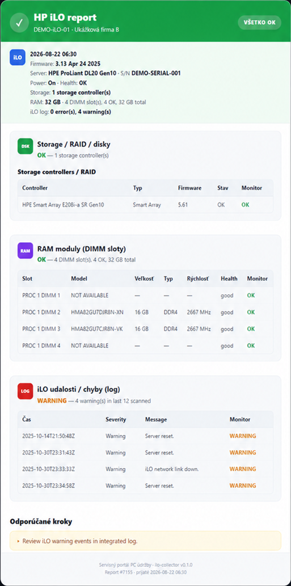Click the Severity column header
Image resolution: width=291 pixels, height=586 pixels.
point(116,419)
